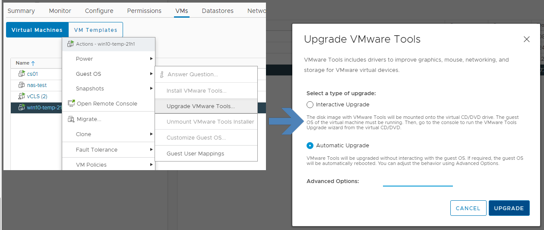This screenshot has width=544, height=230.
Task: Select the nas-test VM name
Action: coord(37,85)
